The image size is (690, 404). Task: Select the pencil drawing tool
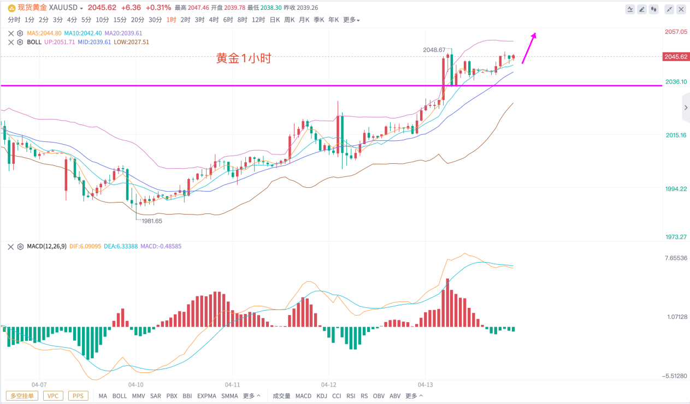642,9
